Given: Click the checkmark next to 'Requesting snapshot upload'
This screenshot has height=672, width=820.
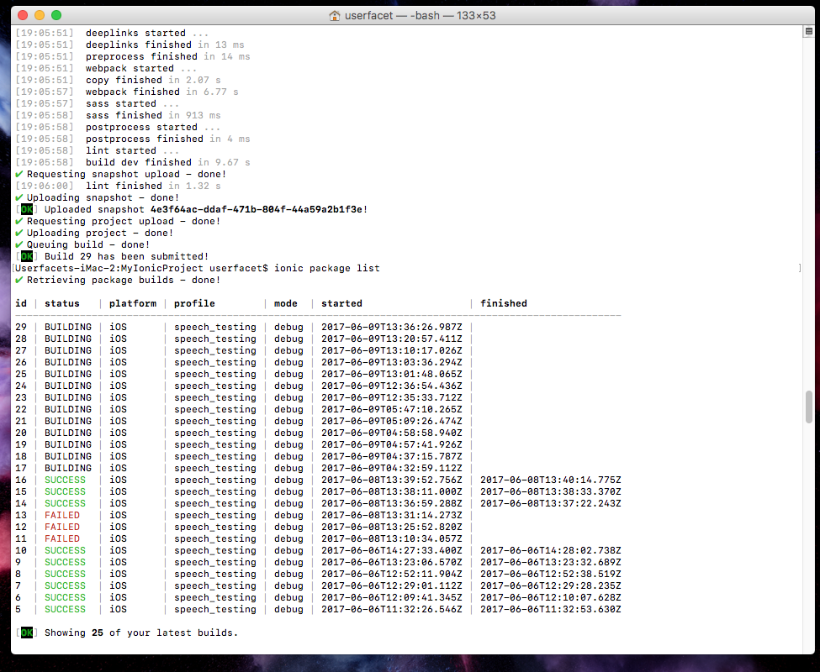Looking at the screenshot, I should pos(19,174).
